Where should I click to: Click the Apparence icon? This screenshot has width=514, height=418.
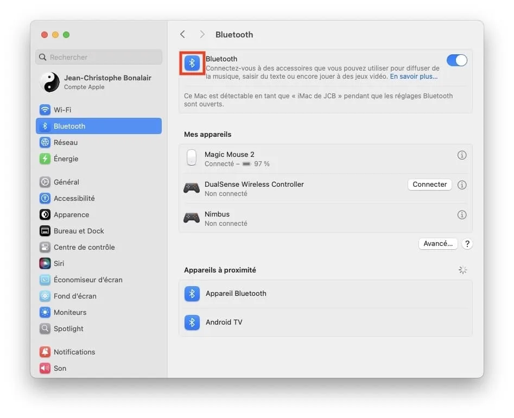(45, 214)
